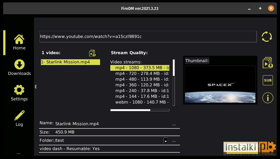Image resolution: width=280 pixels, height=159 pixels.
Task: Switch to the Downloads tab
Action: [19, 68]
